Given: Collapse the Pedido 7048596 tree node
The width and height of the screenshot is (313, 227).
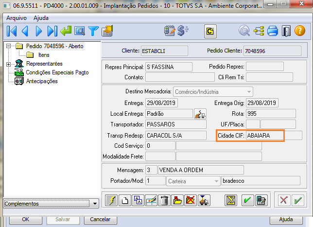Looking at the screenshot, I should [8, 46].
